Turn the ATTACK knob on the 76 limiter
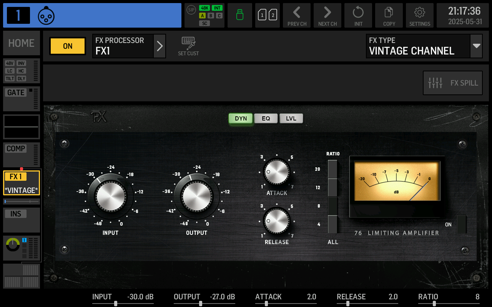Viewport: 492px width, 307px height. [x=276, y=172]
